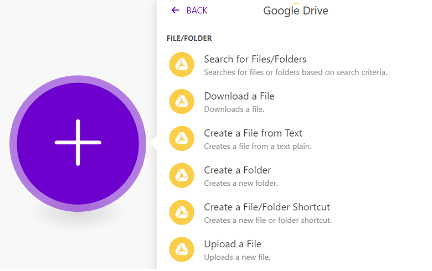The width and height of the screenshot is (432, 271).
Task: Pick the Create a File/Folder Shortcut action
Action: [266, 207]
